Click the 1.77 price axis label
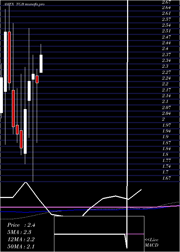Viewport: 180px width, 252px height. 166,161
